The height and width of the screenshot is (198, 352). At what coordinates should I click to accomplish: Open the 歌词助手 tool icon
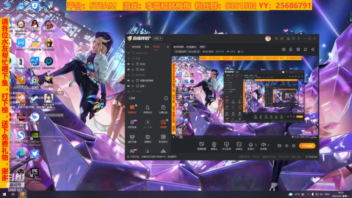click(x=163, y=139)
